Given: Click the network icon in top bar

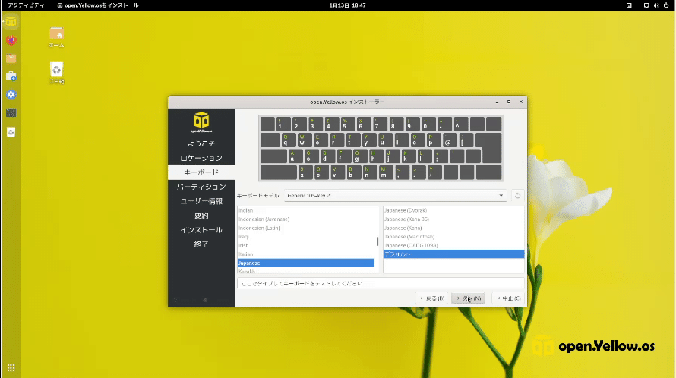Looking at the screenshot, I should pos(646,5).
